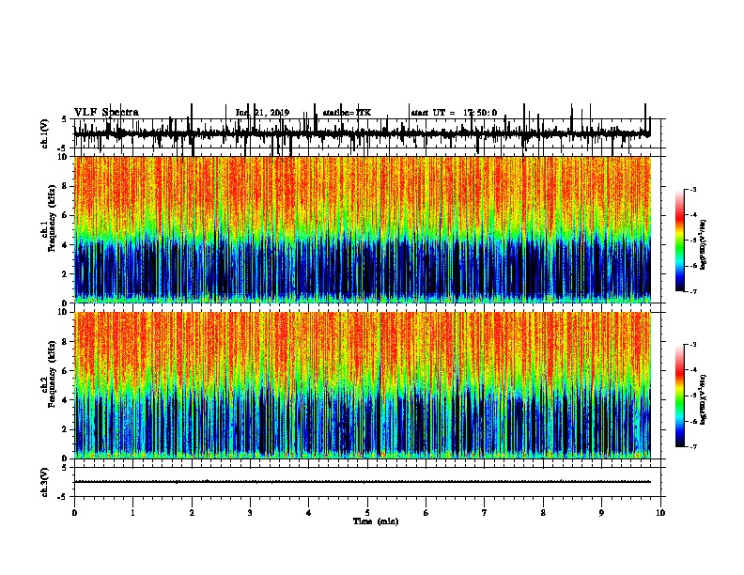
Task: Click the 'Time (min)' x-axis label
Action: (x=376, y=521)
